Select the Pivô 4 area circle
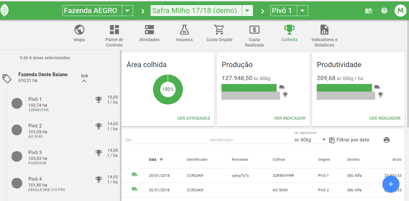Screen dimensions: 409x201 point(17,183)
